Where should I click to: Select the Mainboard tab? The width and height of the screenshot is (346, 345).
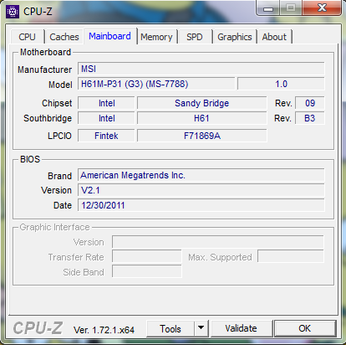pos(109,36)
